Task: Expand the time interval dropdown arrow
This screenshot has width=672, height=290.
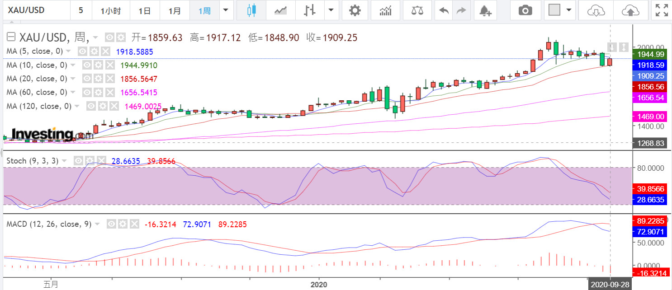Action: point(226,10)
